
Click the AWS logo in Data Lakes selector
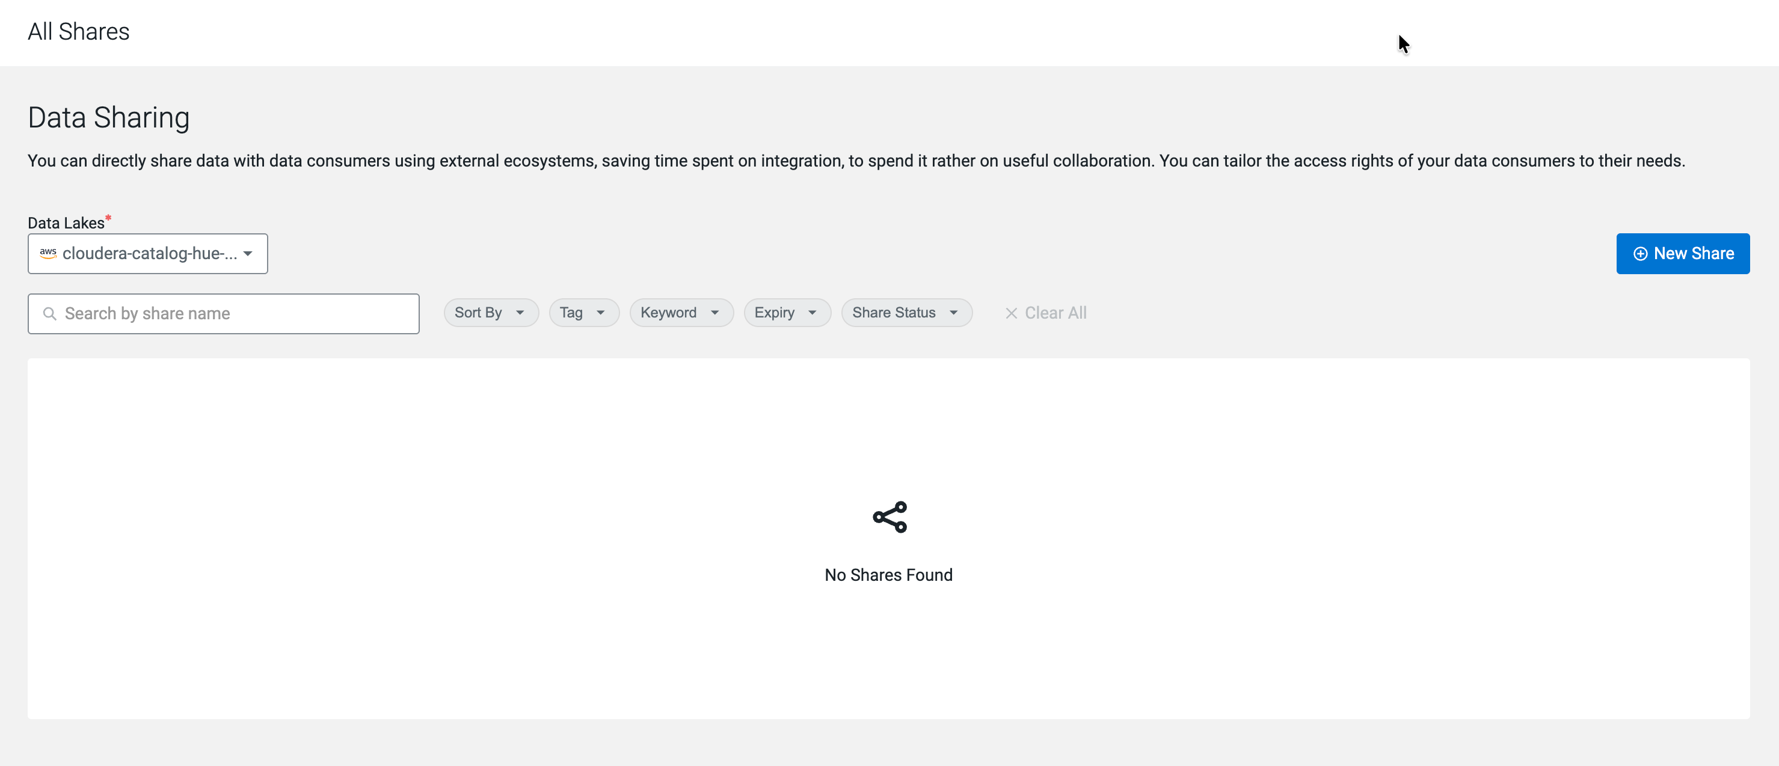click(x=48, y=254)
